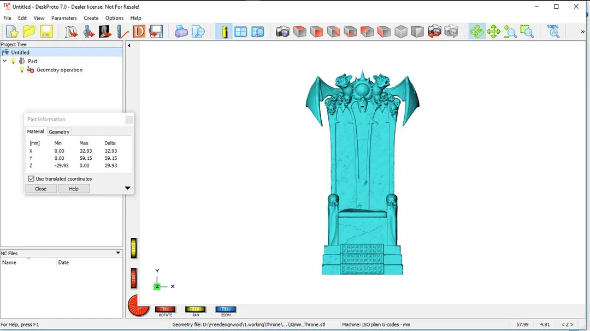590x331 pixels.
Task: Open the Parameters menu
Action: (64, 18)
